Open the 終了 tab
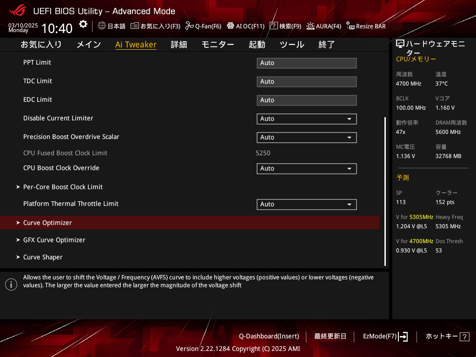476x357 pixels. (x=327, y=44)
